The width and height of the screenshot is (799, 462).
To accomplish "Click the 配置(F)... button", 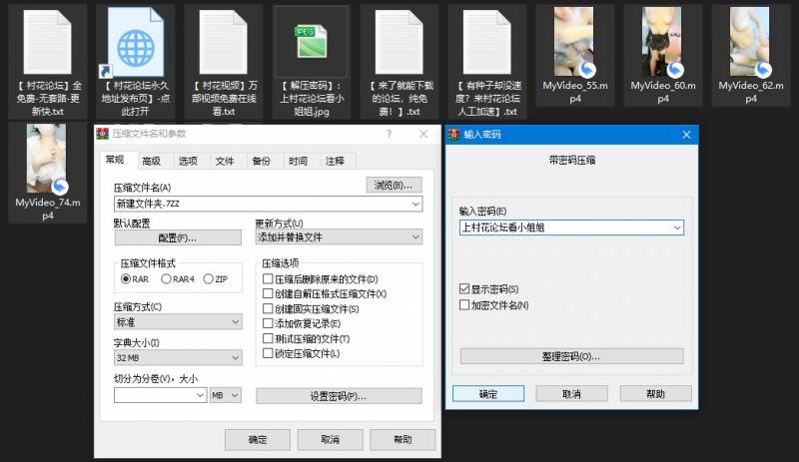I will (x=178, y=237).
